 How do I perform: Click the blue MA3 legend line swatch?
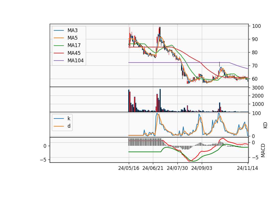click(x=59, y=30)
